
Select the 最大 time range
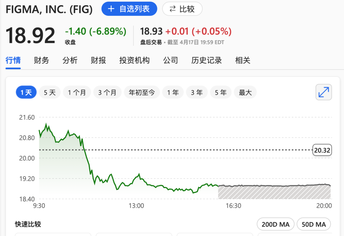245,92
